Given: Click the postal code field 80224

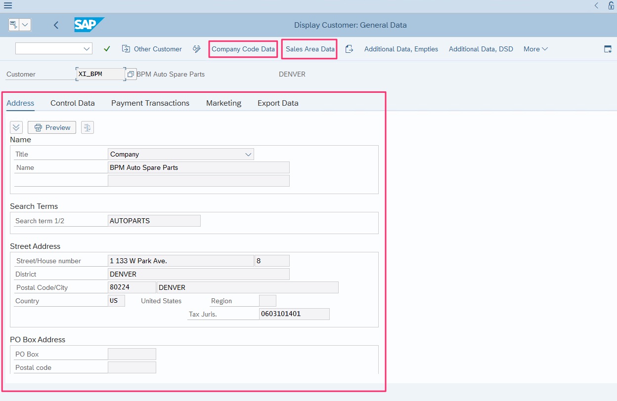Looking at the screenshot, I should (132, 287).
